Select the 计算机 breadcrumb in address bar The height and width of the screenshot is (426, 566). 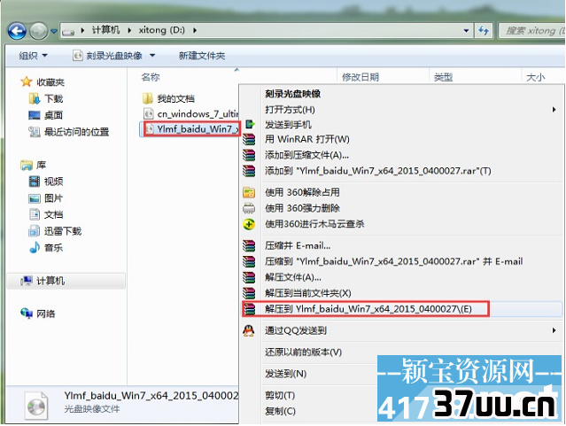pos(105,30)
